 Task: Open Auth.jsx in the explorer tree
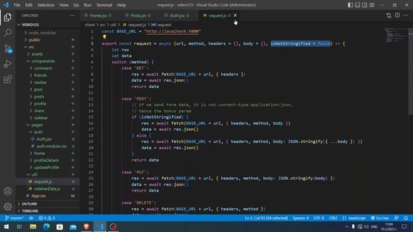click(44, 139)
